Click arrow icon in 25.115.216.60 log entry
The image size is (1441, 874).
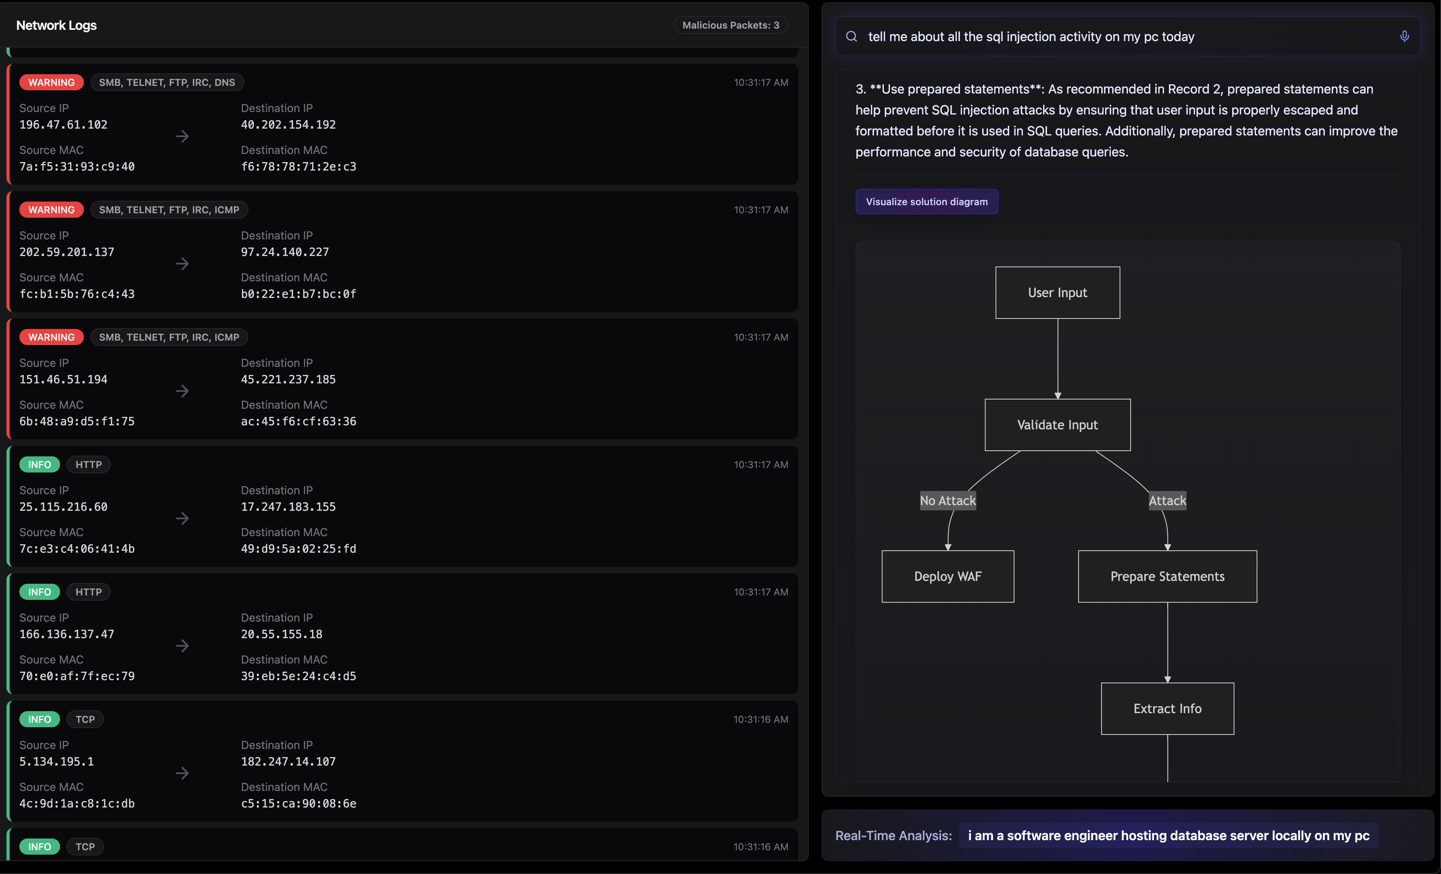183,518
